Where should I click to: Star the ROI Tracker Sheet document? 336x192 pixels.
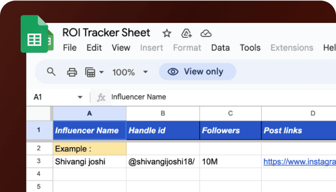tap(167, 34)
